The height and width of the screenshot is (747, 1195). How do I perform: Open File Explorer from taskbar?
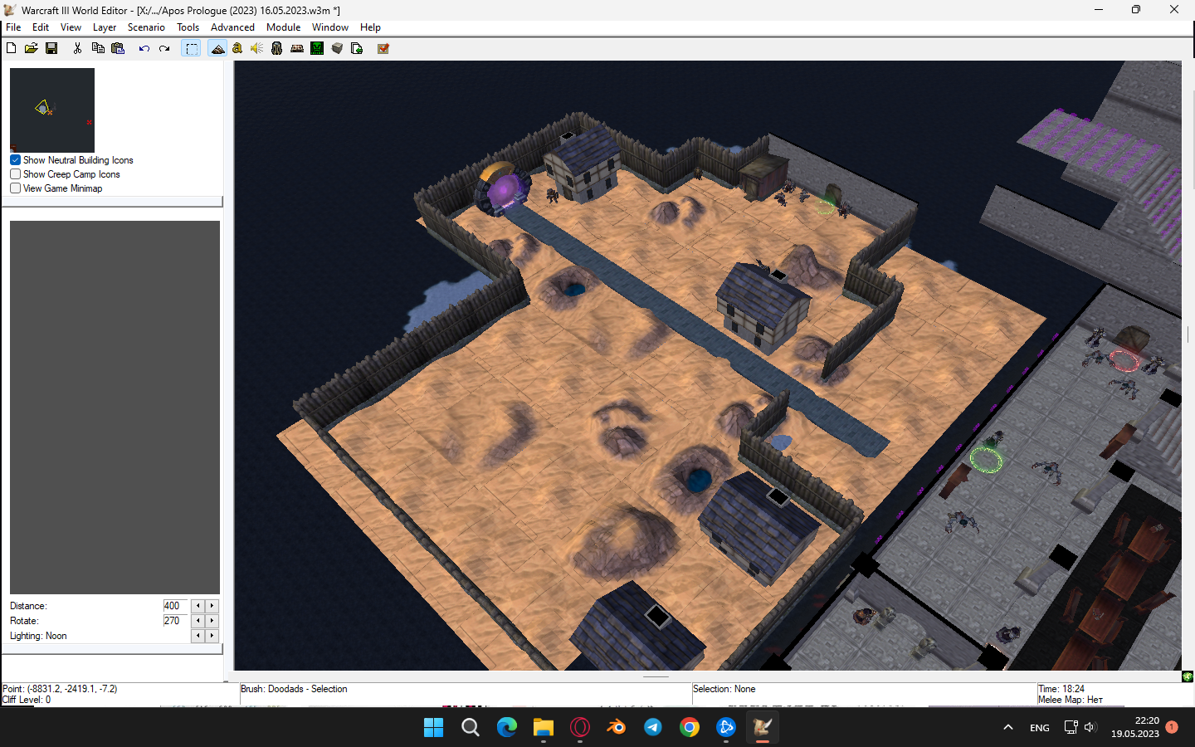pyautogui.click(x=544, y=728)
